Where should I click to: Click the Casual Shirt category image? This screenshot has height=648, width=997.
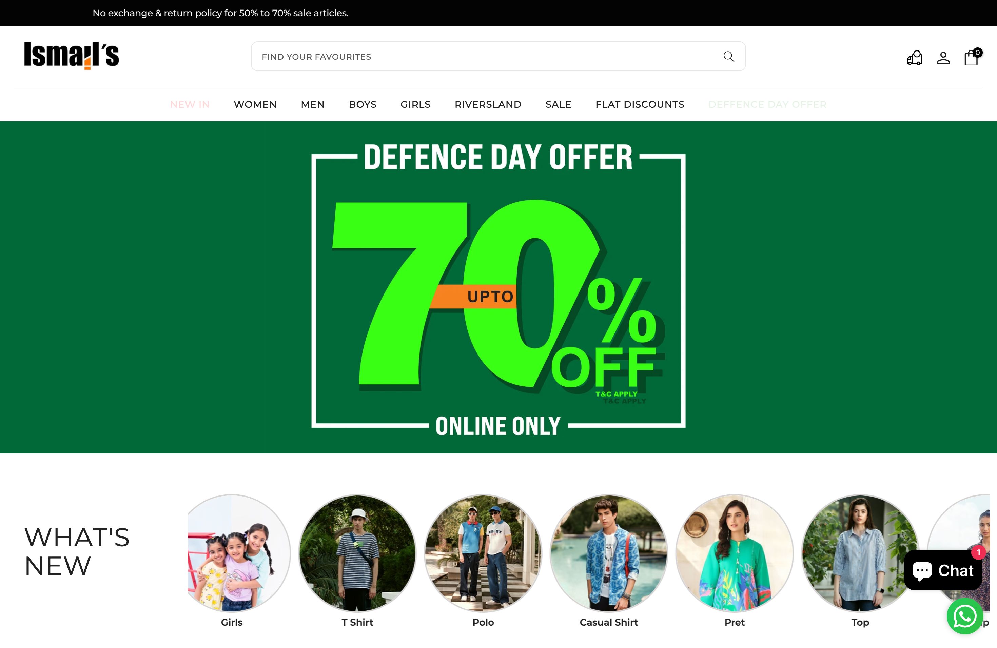(608, 554)
